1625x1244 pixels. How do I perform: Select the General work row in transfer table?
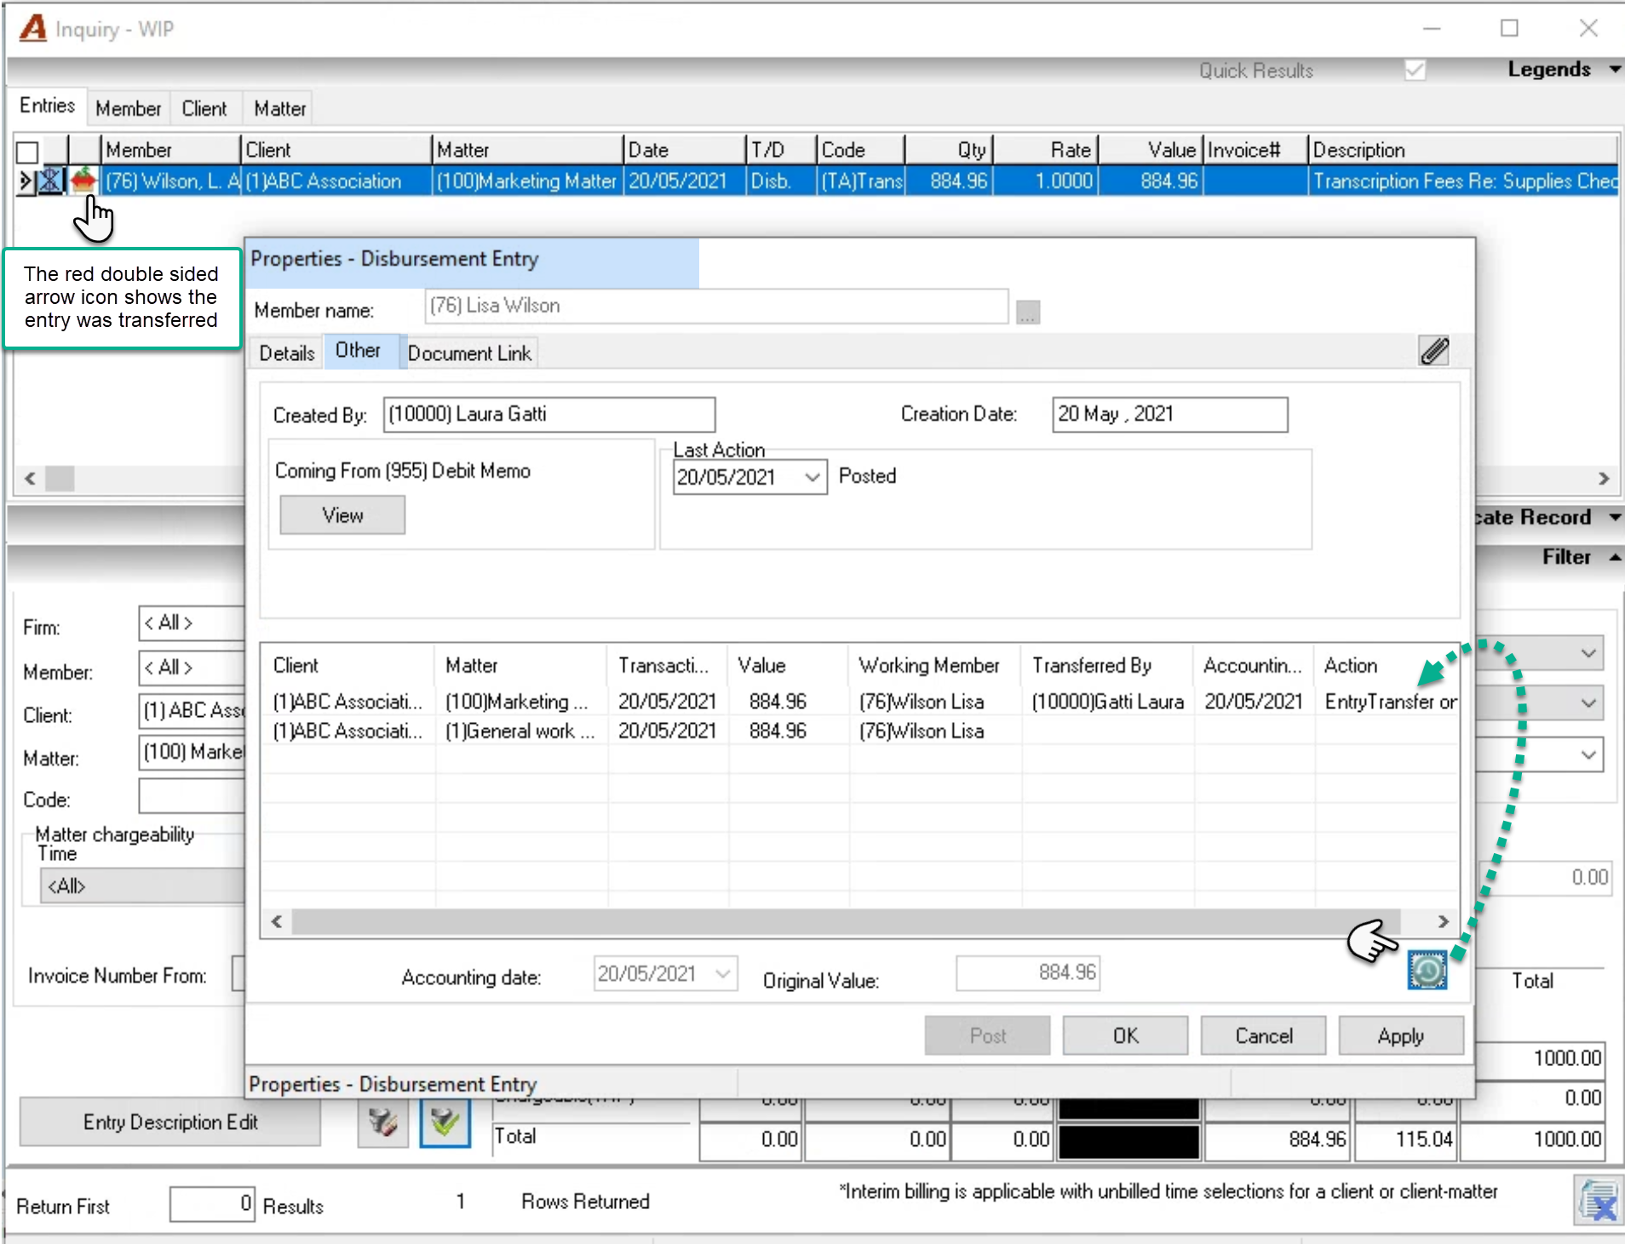pos(858,731)
